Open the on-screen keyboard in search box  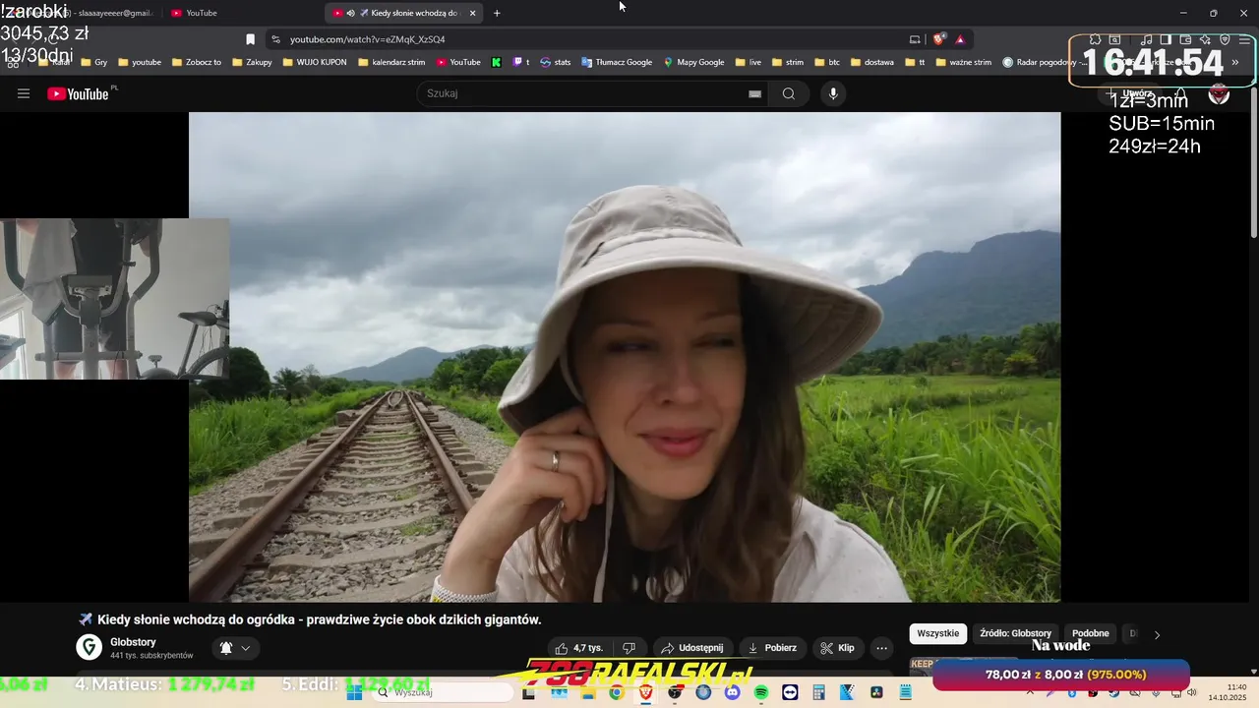754,93
